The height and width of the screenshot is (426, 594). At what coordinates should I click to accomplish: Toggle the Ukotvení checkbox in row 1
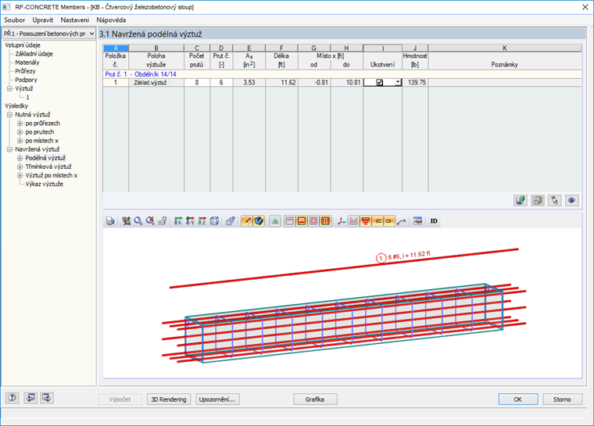coord(380,82)
